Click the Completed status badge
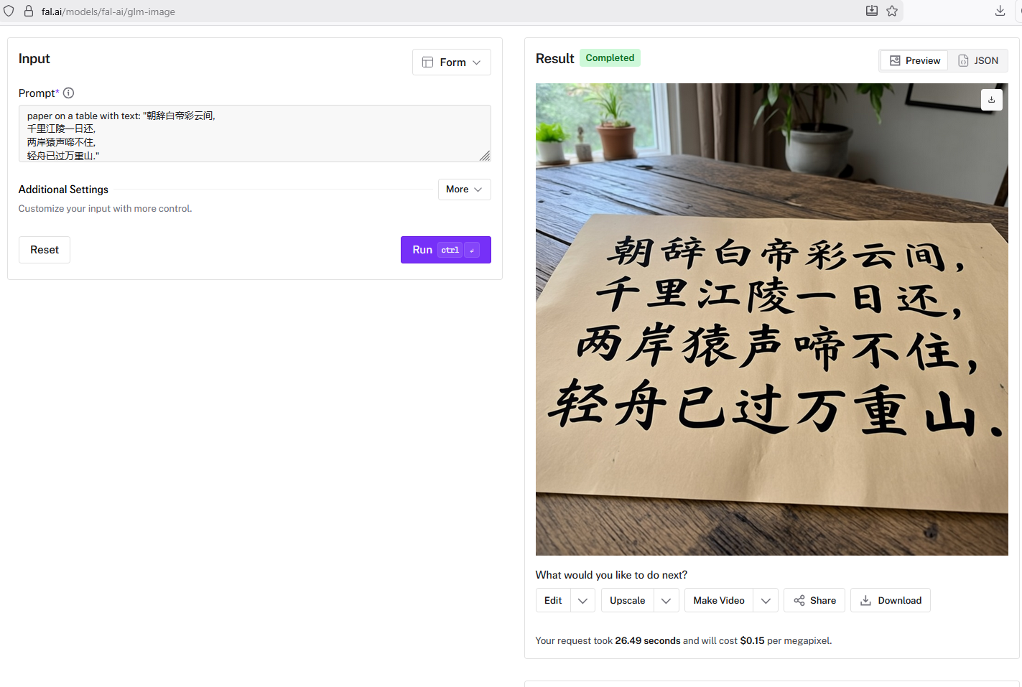 coord(610,58)
